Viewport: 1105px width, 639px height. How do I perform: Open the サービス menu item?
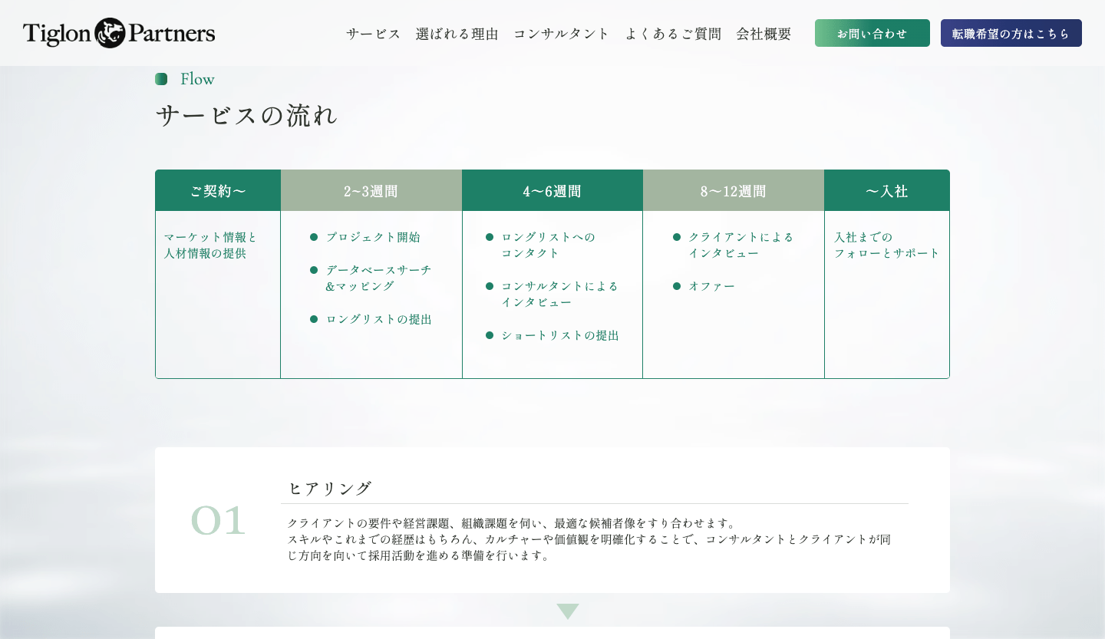pos(373,34)
